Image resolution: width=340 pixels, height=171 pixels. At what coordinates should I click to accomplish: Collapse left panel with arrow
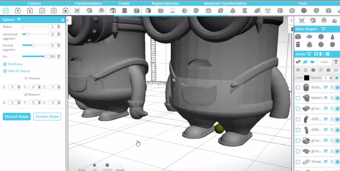click(x=68, y=20)
